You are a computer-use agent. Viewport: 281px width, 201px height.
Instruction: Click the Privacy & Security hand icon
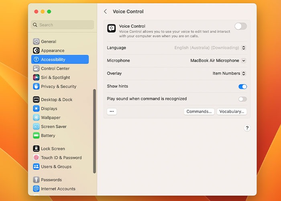tap(36, 86)
